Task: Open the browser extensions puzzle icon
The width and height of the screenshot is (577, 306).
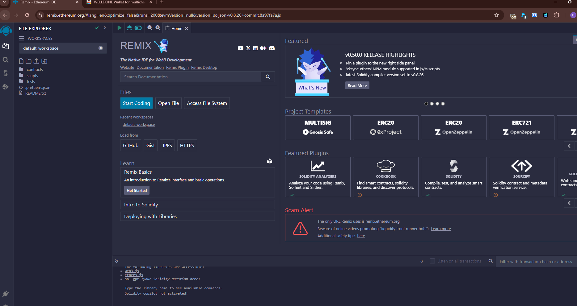Action: 557,15
